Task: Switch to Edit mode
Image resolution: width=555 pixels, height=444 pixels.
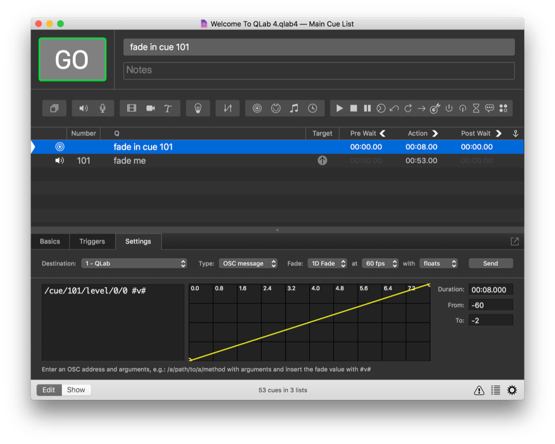Action: click(49, 390)
